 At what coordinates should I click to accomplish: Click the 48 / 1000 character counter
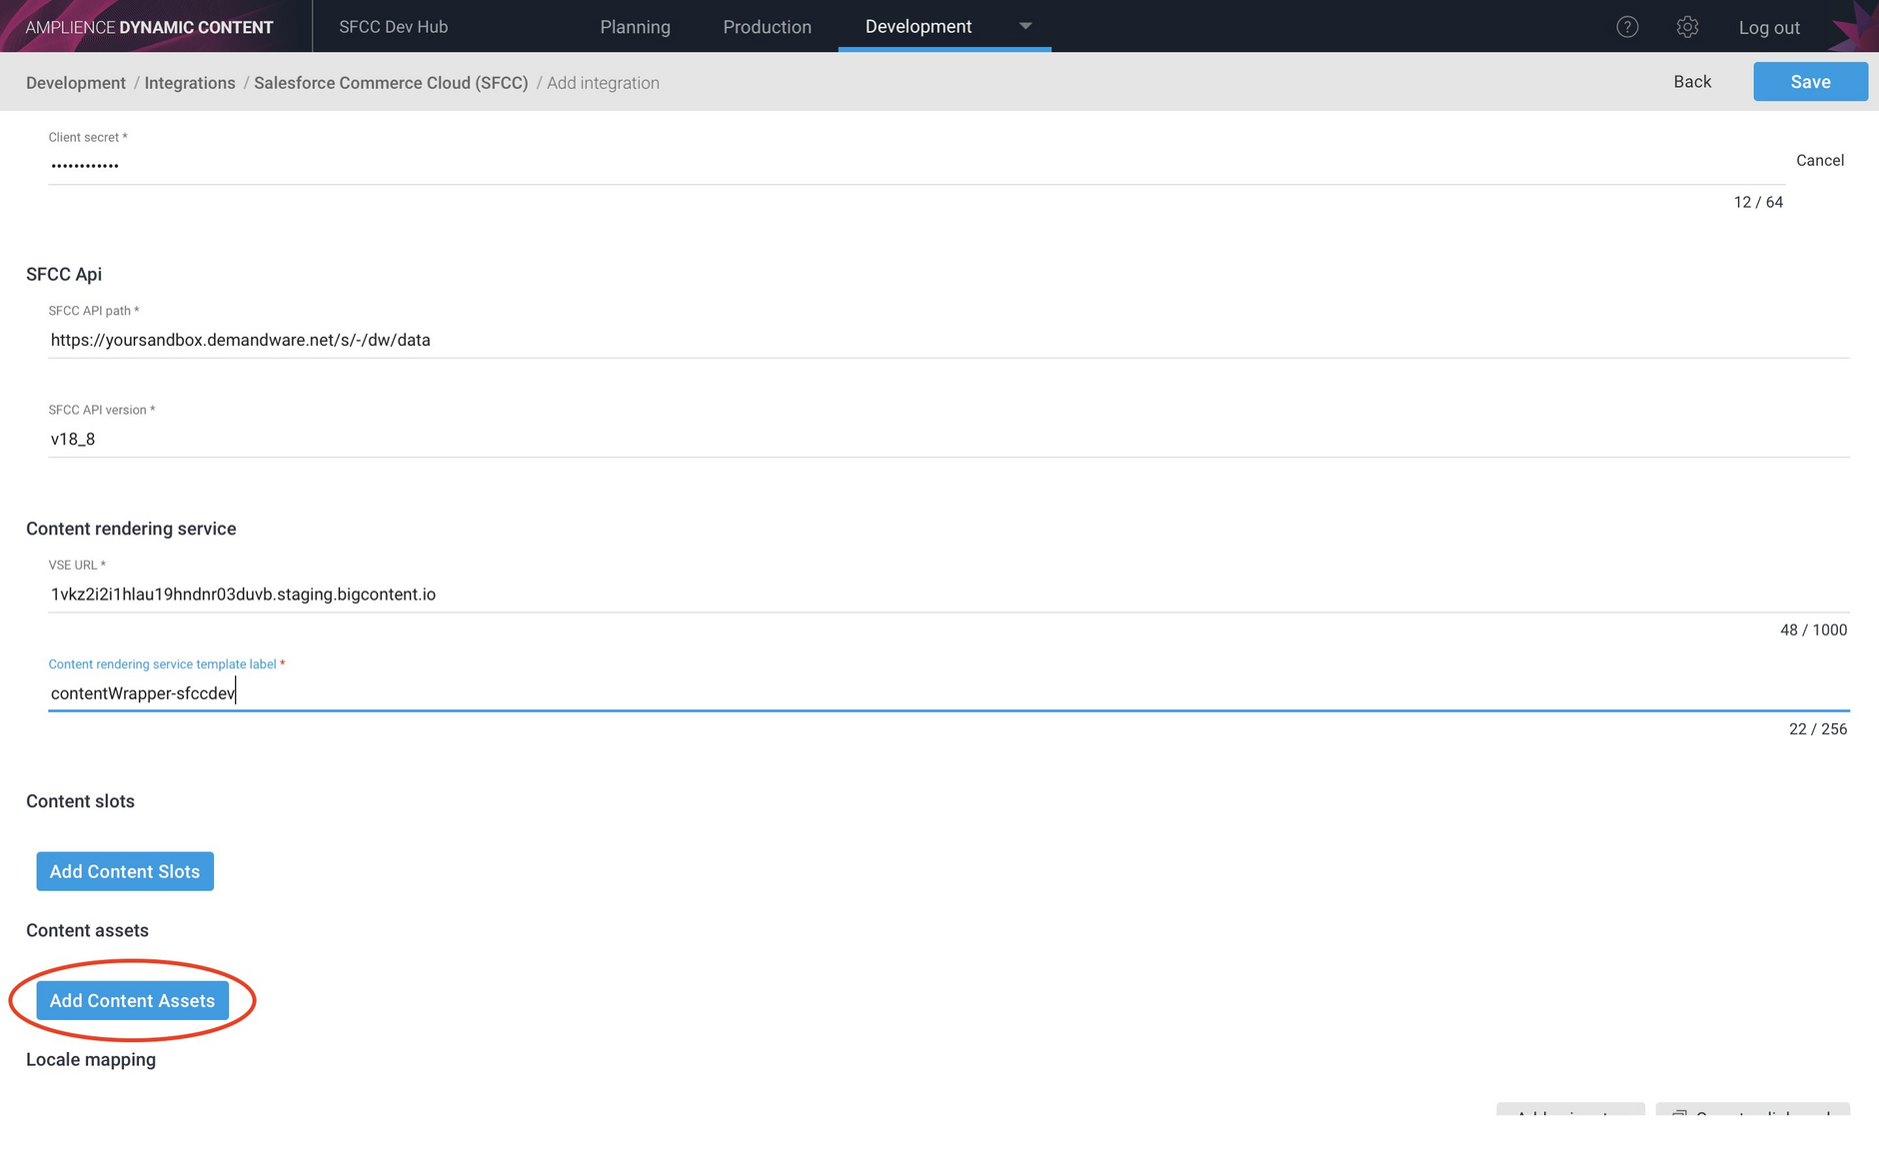[1813, 629]
